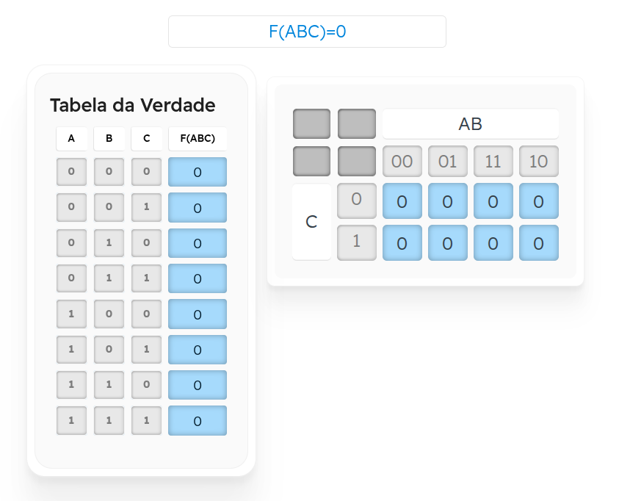The image size is (619, 501).
Task: Toggle Karnaugh cell AB=00, C=0
Action: coord(402,201)
